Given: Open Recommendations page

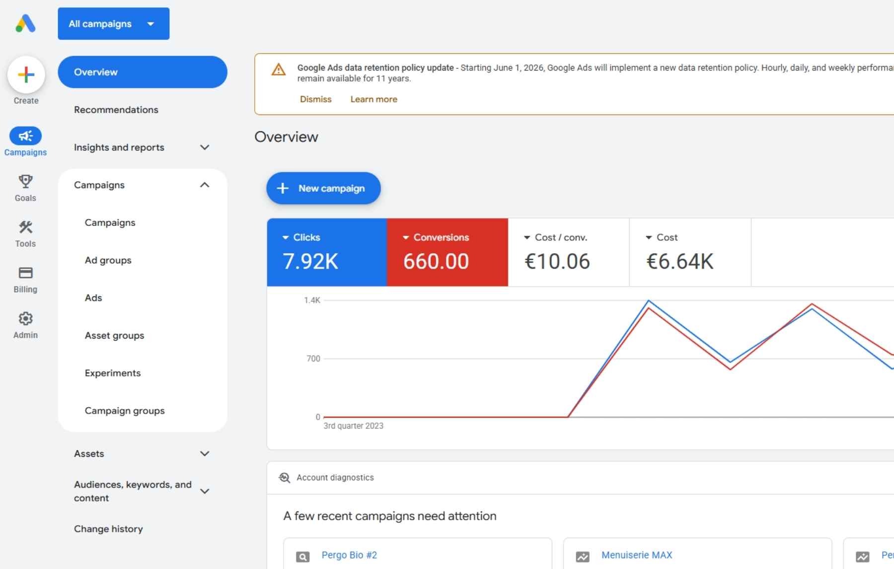Looking at the screenshot, I should coord(116,110).
